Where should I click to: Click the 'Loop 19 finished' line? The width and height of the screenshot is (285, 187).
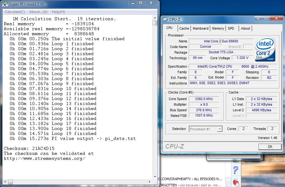point(53,133)
